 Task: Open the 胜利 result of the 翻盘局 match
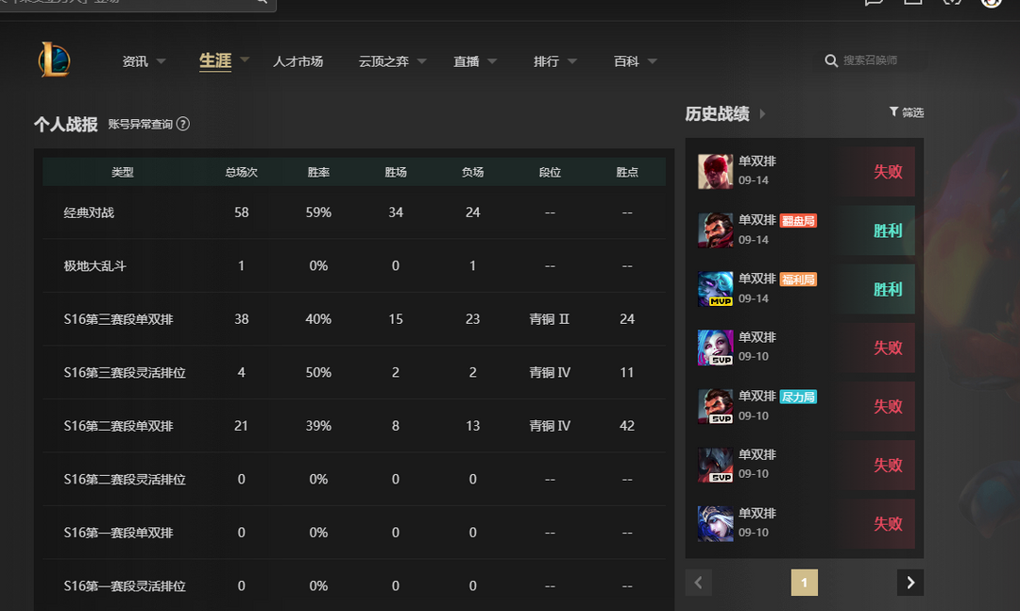point(887,230)
